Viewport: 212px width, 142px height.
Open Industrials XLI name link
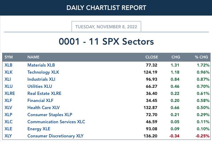point(41,79)
